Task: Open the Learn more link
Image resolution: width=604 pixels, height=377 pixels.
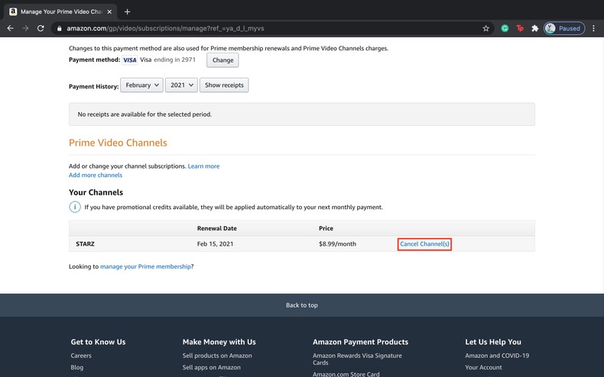Action: (203, 166)
